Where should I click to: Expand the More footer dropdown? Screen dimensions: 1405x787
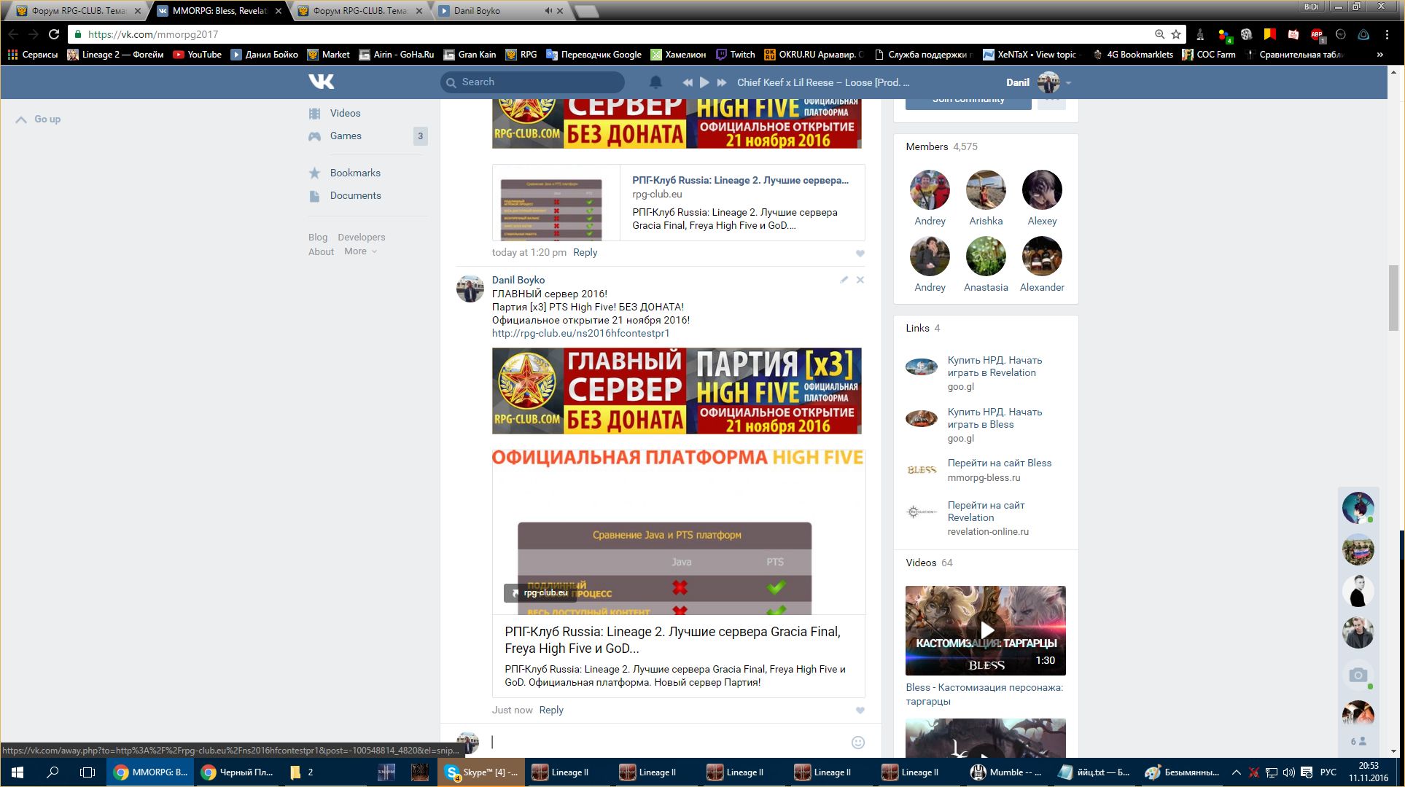[x=360, y=251]
